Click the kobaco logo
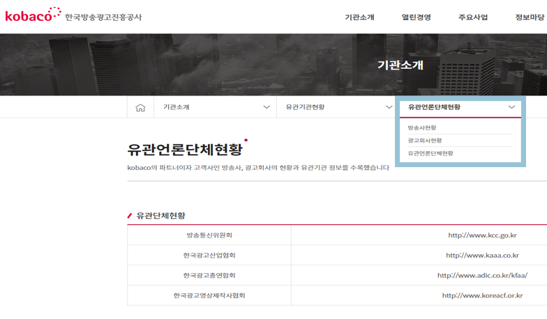547x319 pixels. pyautogui.click(x=33, y=15)
